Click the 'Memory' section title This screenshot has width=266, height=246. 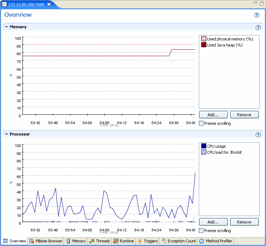pos(18,27)
